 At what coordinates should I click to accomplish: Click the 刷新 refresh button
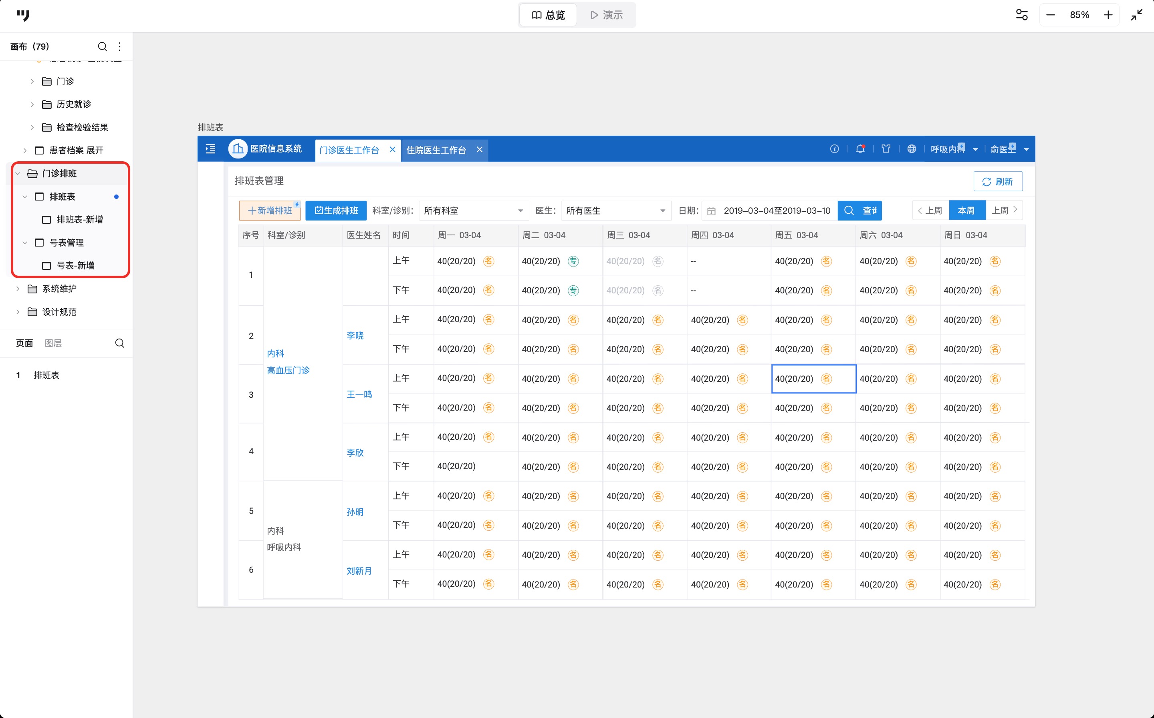[x=997, y=182]
